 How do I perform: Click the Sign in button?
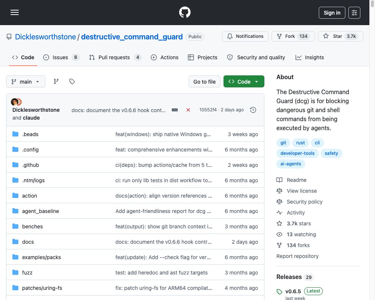[x=332, y=13]
